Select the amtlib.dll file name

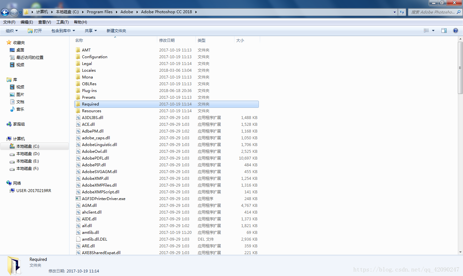coord(90,232)
